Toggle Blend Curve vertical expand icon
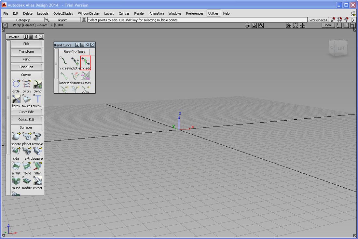The width and height of the screenshot is (358, 239). click(77, 45)
